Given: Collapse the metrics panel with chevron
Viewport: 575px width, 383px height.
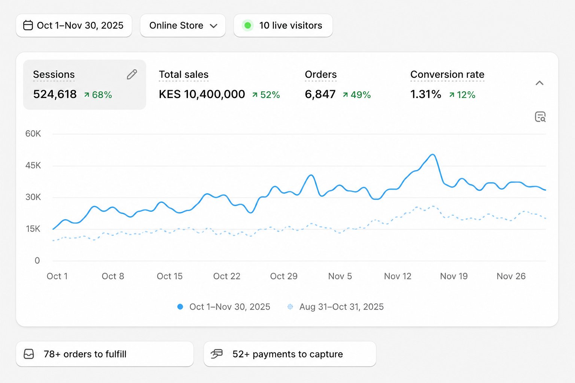Looking at the screenshot, I should [539, 83].
